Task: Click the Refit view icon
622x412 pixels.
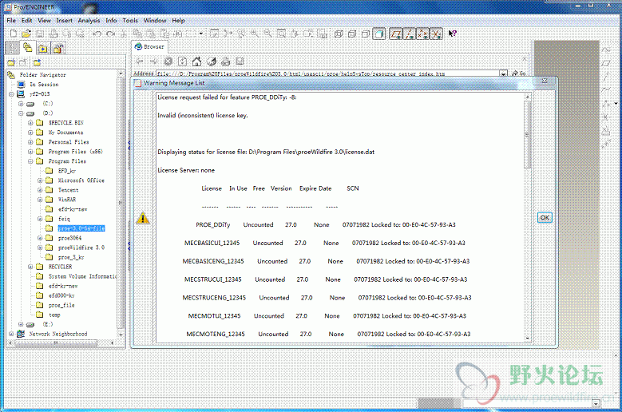Action: click(282, 34)
